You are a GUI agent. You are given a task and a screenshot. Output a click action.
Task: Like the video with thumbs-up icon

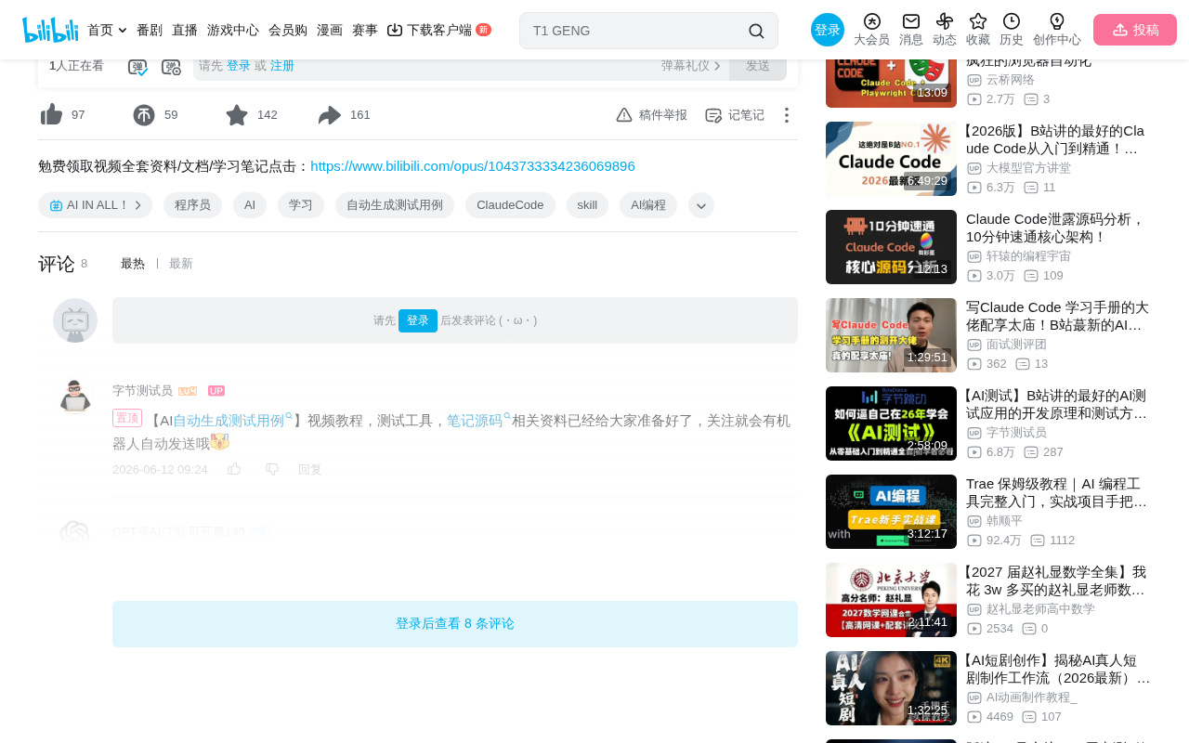point(52,115)
